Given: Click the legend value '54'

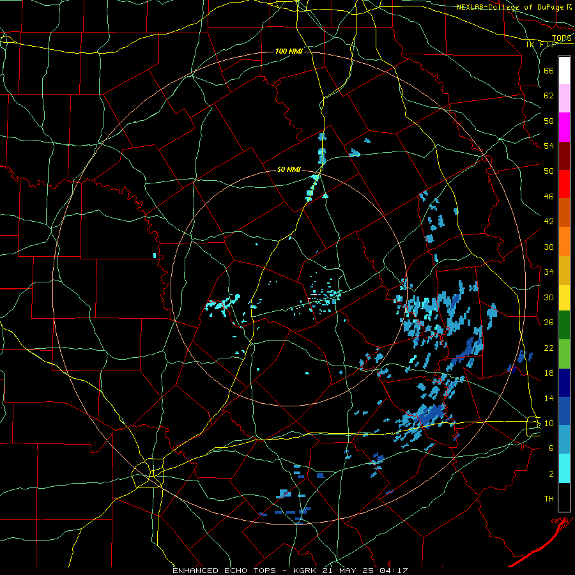Looking at the screenshot, I should (549, 146).
